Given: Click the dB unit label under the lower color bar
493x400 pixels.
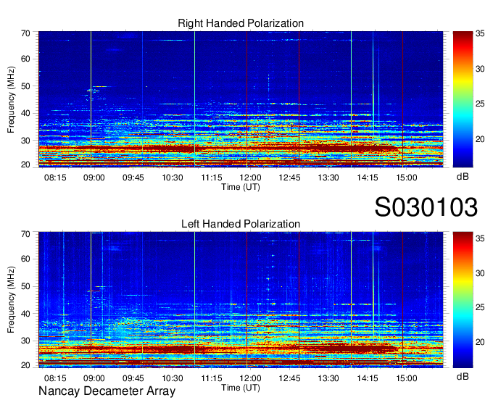Looking at the screenshot, I should 463,376.
